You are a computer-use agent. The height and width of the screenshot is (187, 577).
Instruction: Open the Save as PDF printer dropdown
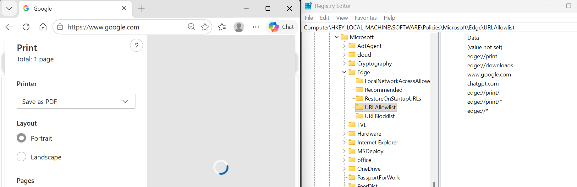point(76,101)
